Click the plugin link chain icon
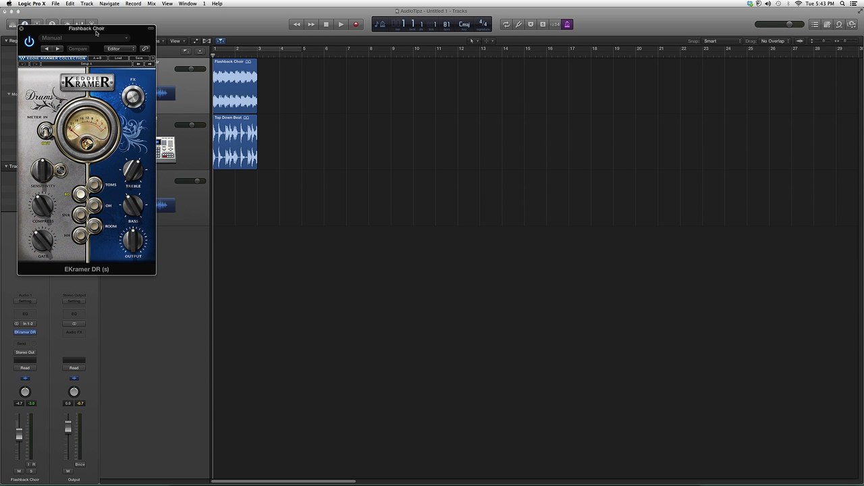864x486 pixels. tap(144, 49)
